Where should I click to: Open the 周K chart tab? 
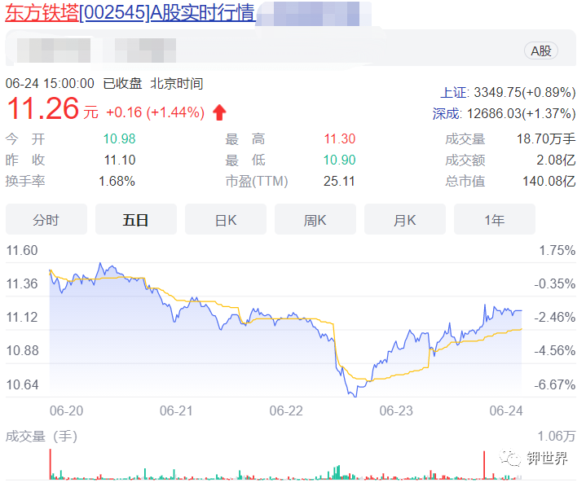click(x=315, y=220)
